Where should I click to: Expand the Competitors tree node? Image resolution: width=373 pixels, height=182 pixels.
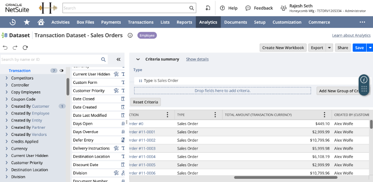(x=7, y=78)
